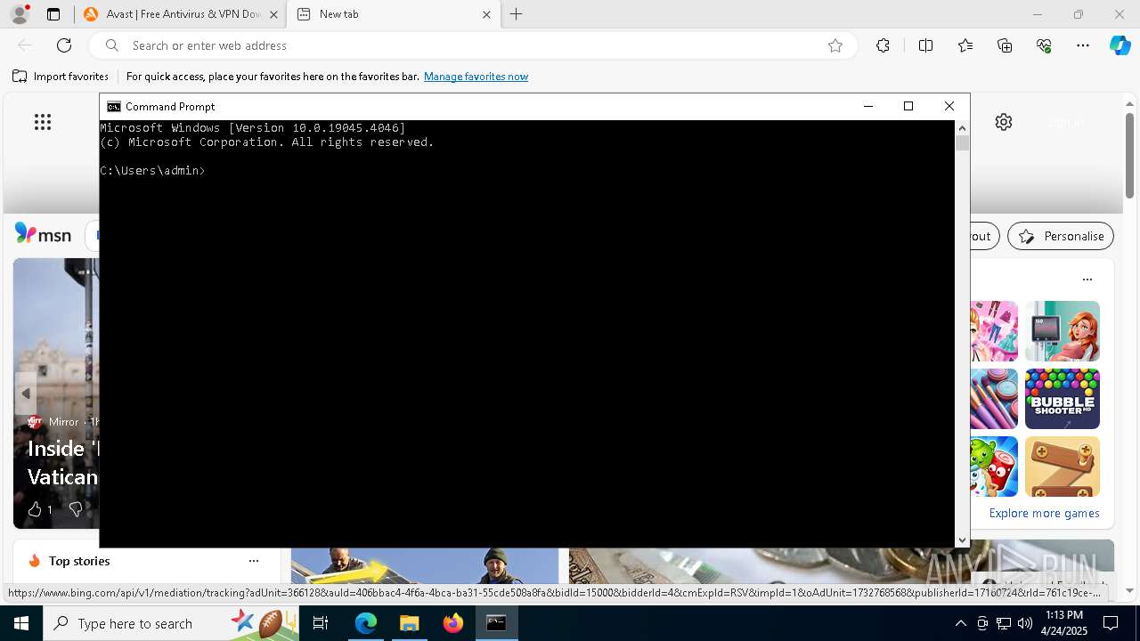Open Top stories more options ellipsis
The width and height of the screenshot is (1140, 641).
click(254, 561)
